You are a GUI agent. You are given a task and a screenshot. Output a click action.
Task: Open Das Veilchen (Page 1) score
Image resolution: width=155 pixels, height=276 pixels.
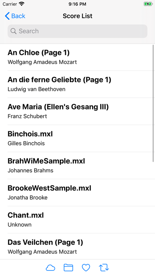click(77, 246)
